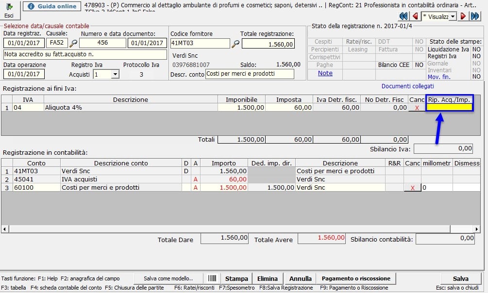
Task: Search causale with magnifier icon
Action: pyautogui.click(x=73, y=43)
